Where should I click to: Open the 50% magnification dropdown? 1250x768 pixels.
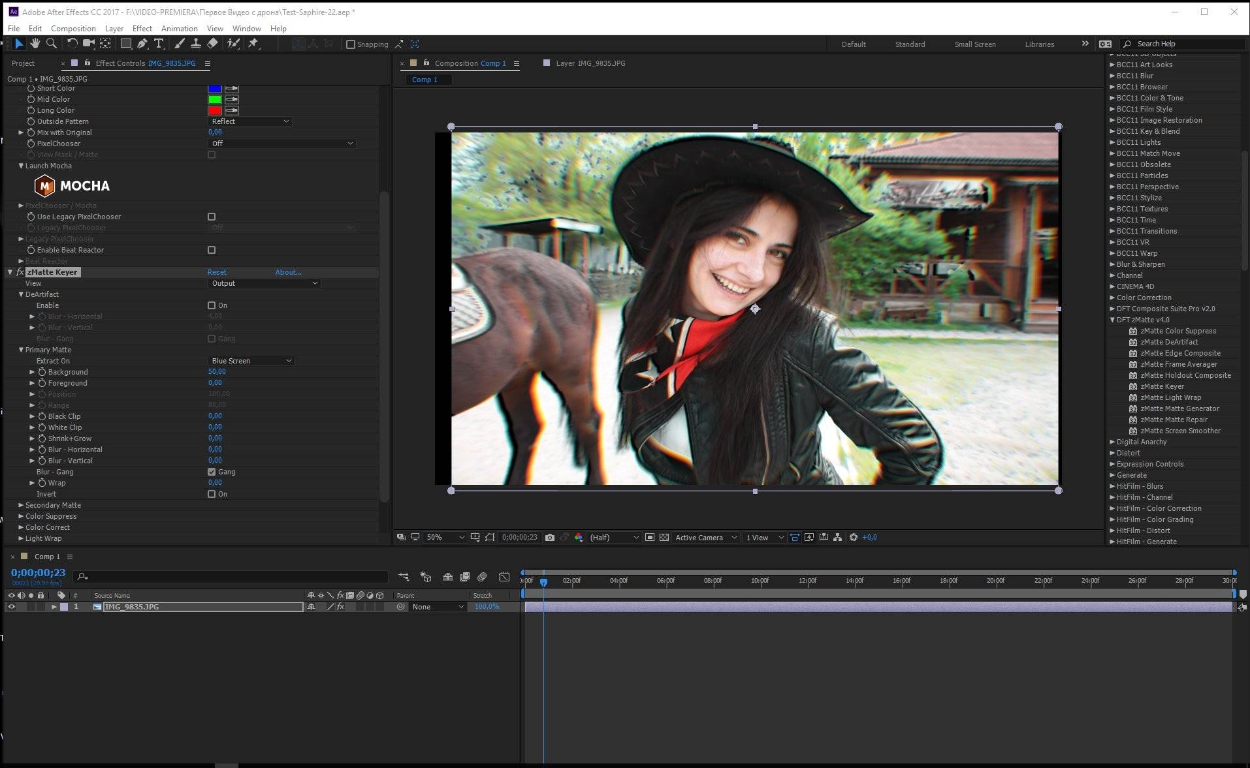tap(444, 538)
